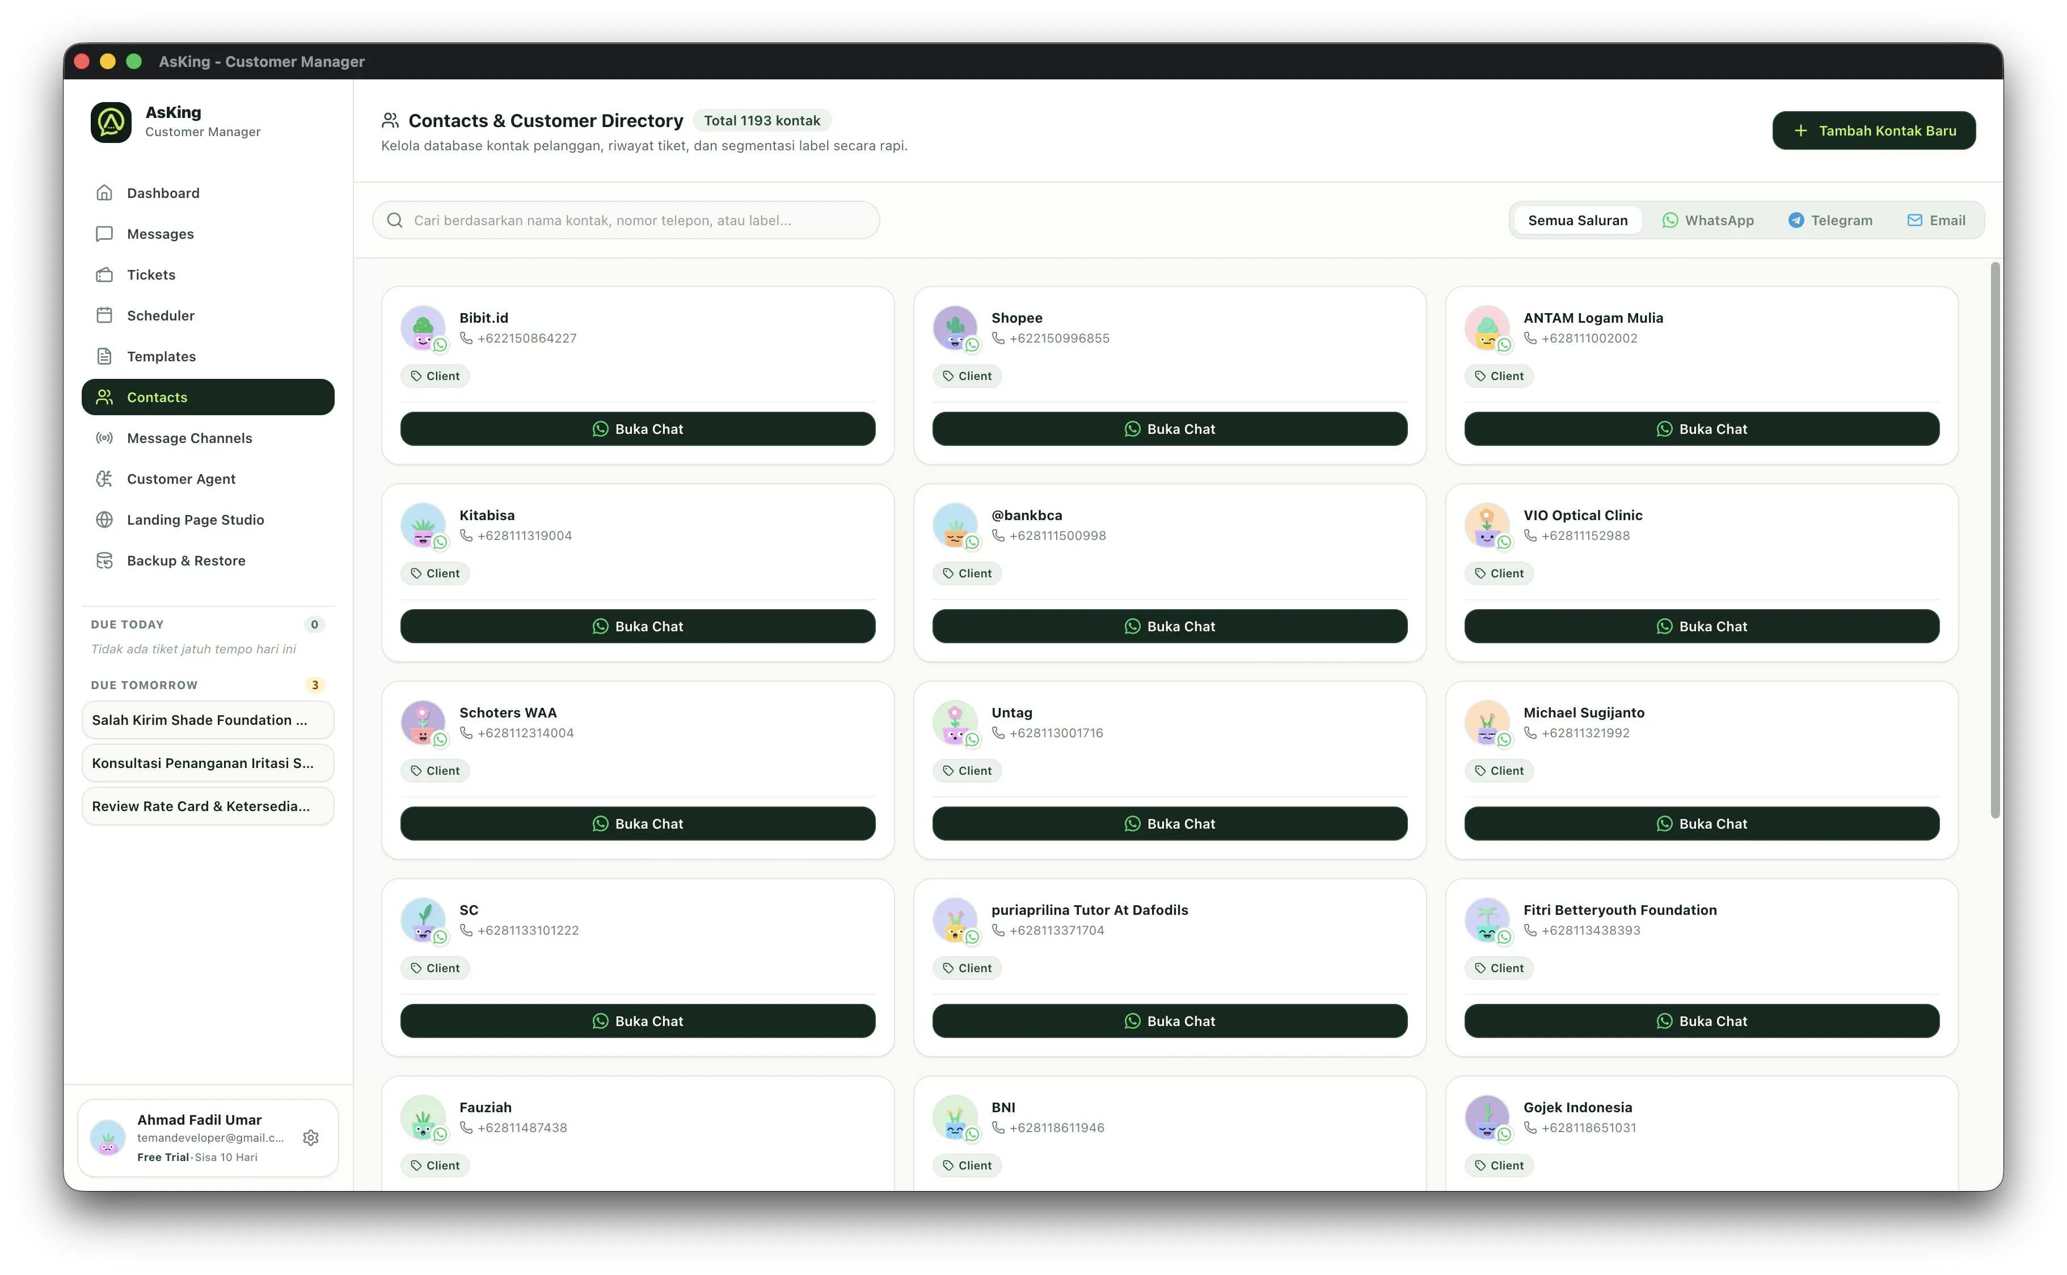Image resolution: width=2067 pixels, height=1275 pixels.
Task: Click Buka Chat on Kitabisa card
Action: [638, 627]
